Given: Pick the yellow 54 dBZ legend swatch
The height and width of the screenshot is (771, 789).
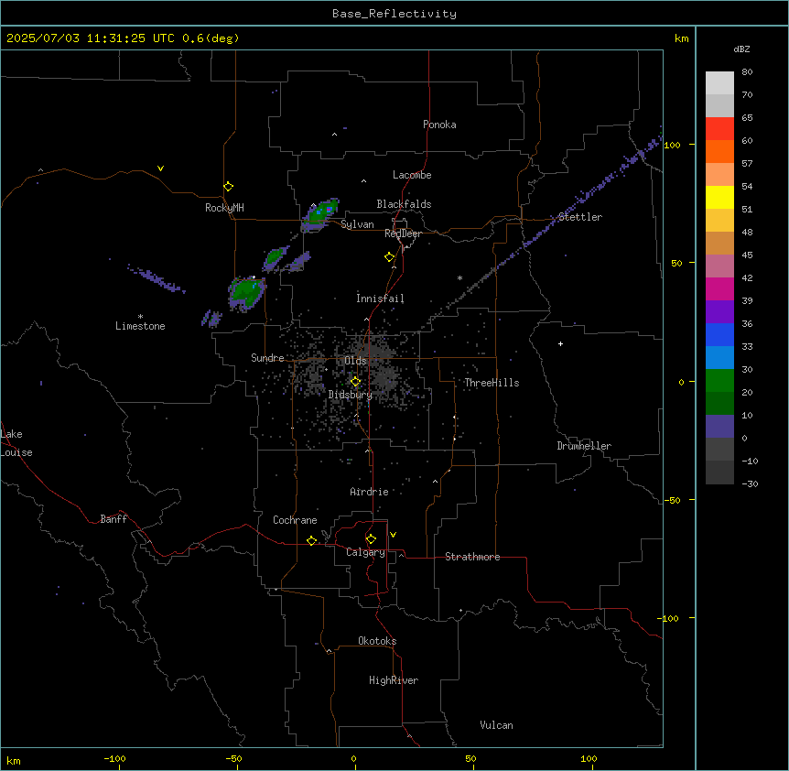Looking at the screenshot, I should coord(719,197).
